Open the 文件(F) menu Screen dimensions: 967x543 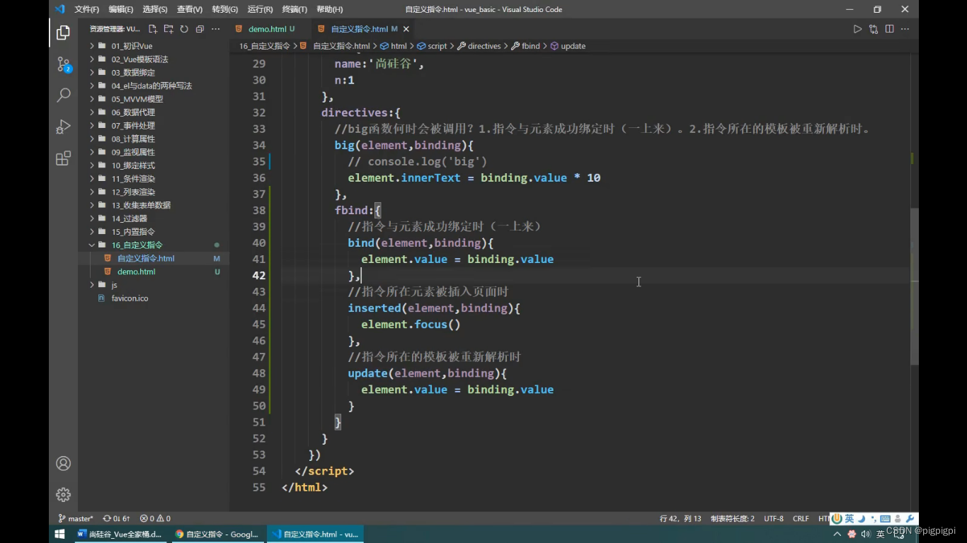click(x=87, y=9)
